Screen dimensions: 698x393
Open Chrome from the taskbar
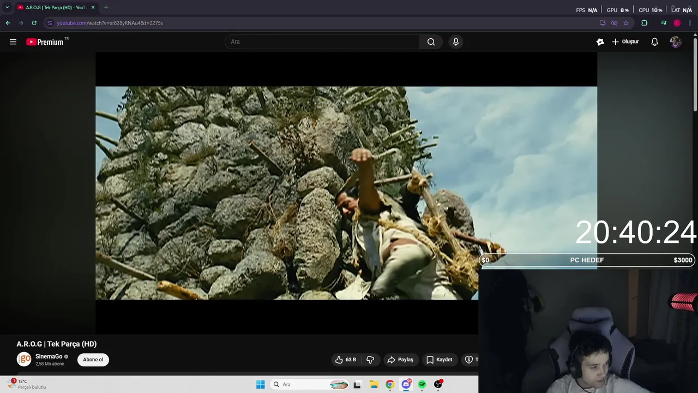[x=389, y=384]
